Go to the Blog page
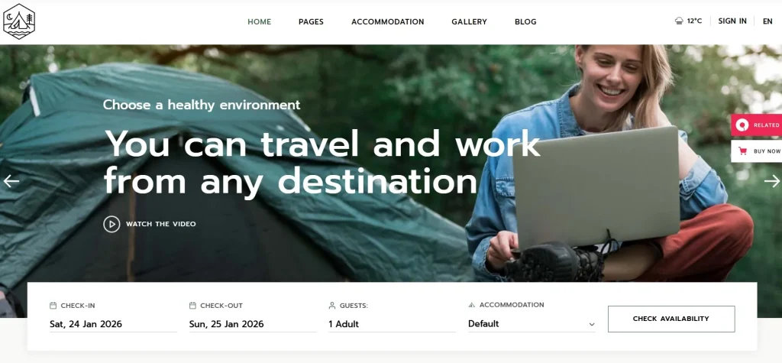The width and height of the screenshot is (782, 363). pyautogui.click(x=525, y=22)
